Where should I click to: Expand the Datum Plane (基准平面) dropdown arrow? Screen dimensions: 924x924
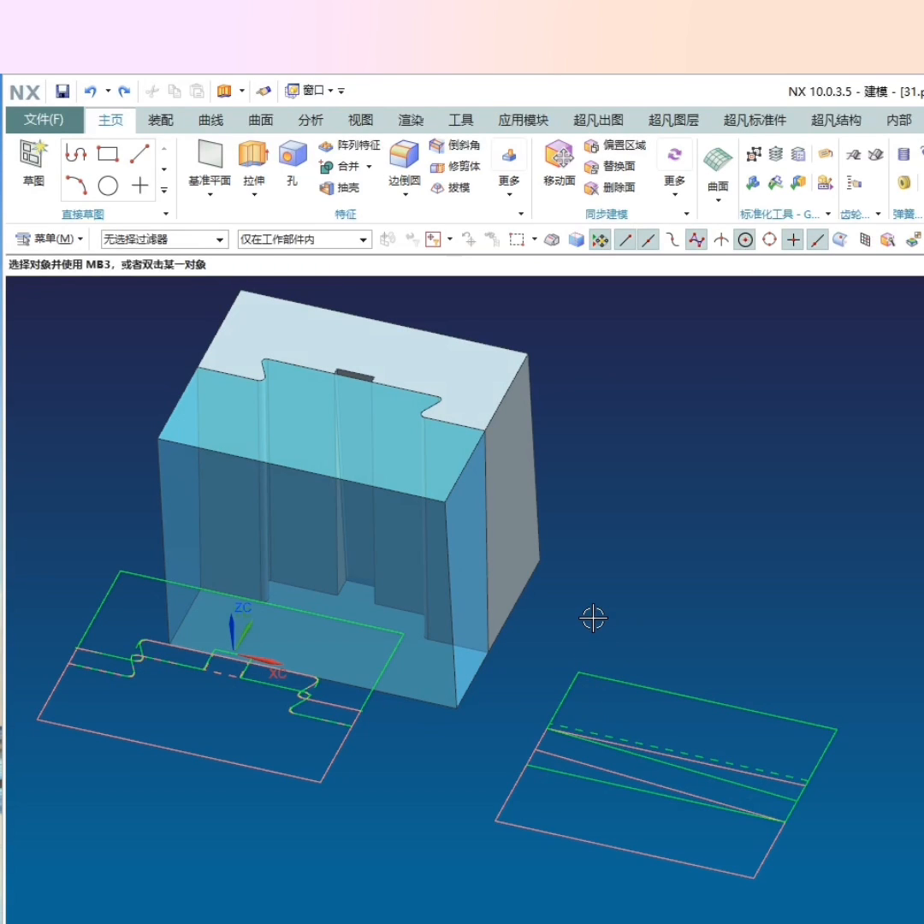210,195
